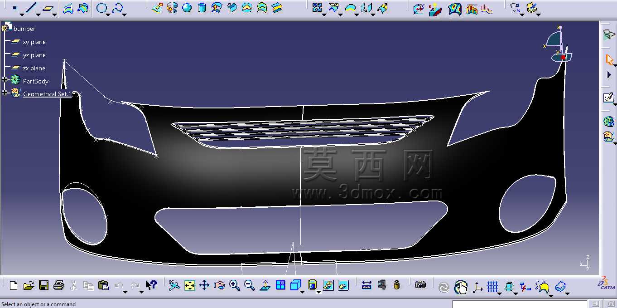Open the Point tool dropdown arrow
The height and width of the screenshot is (308, 617).
(21, 14)
